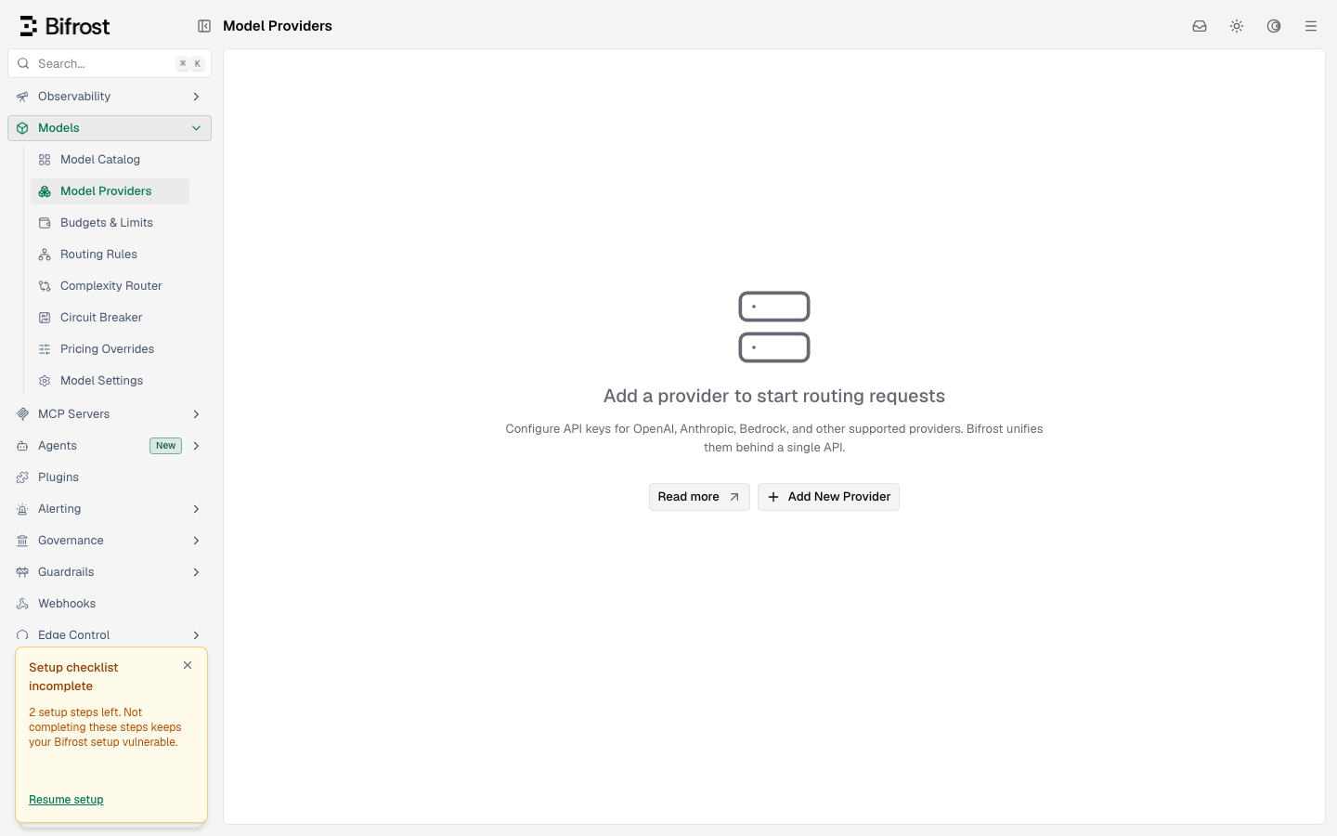The height and width of the screenshot is (836, 1337).
Task: Expand the Guardrails chevron
Action: tap(196, 572)
